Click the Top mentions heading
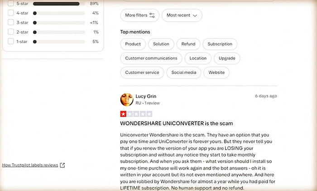 tap(135, 32)
